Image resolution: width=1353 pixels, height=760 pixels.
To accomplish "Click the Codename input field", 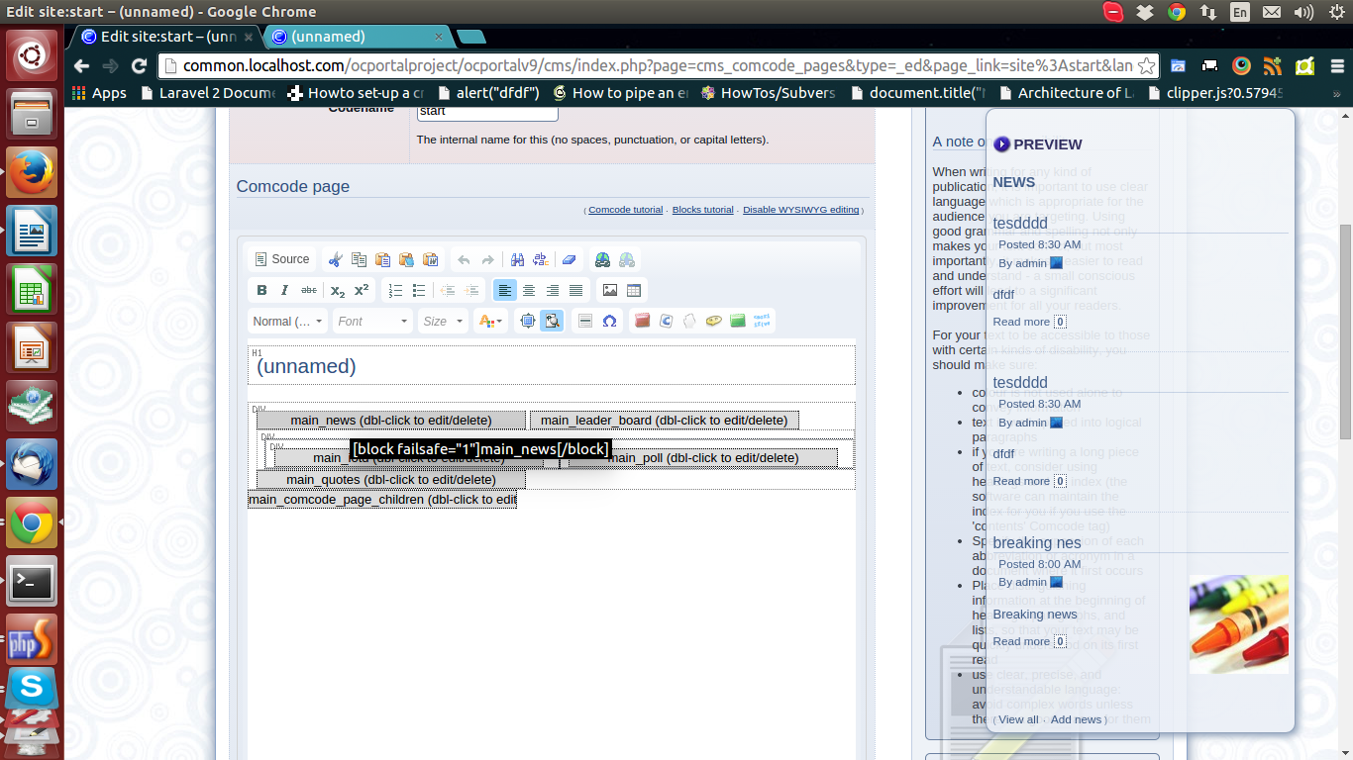I will [x=487, y=112].
